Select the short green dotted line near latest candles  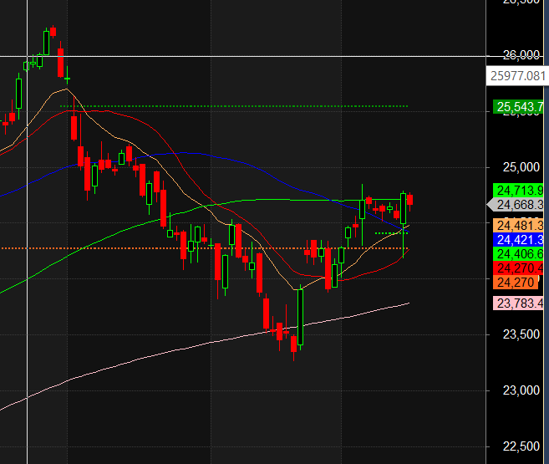coord(391,233)
